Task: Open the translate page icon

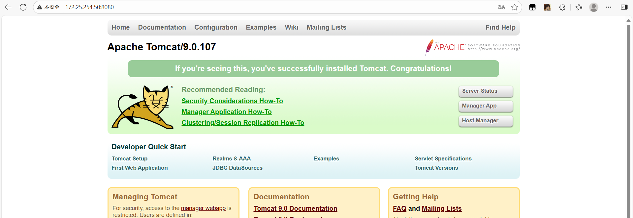Action: [x=501, y=7]
